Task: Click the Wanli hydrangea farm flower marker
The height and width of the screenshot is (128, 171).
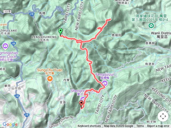Action: coord(151,26)
